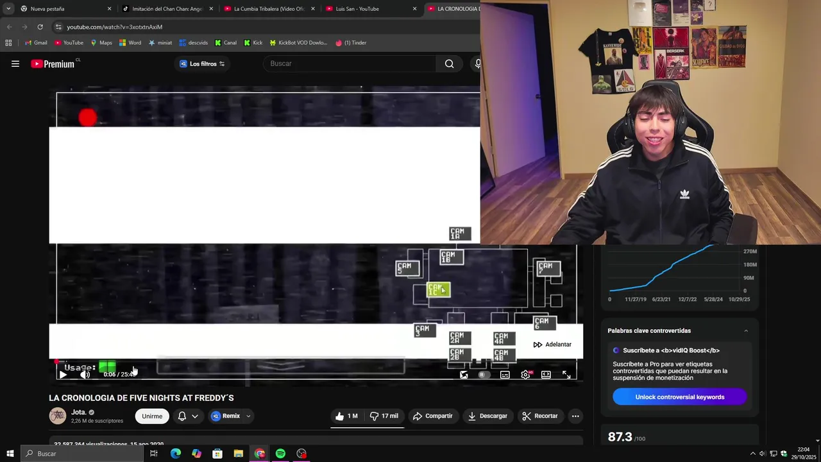Image resolution: width=821 pixels, height=462 pixels.
Task: Dislike the video showing 17 mil
Action: click(384, 416)
